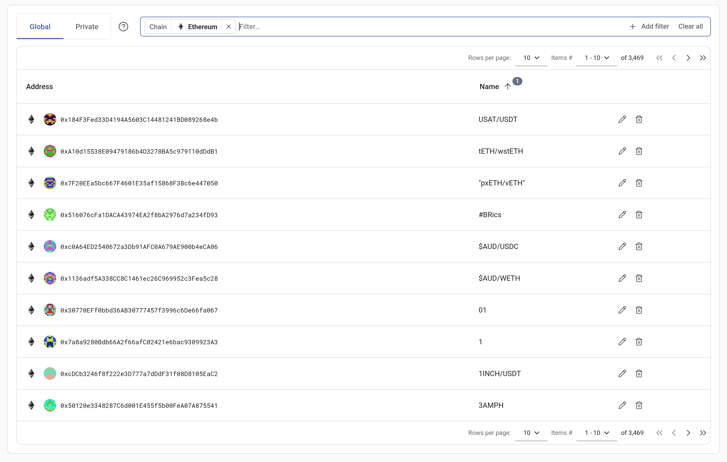Switch to the Private tab

(87, 27)
